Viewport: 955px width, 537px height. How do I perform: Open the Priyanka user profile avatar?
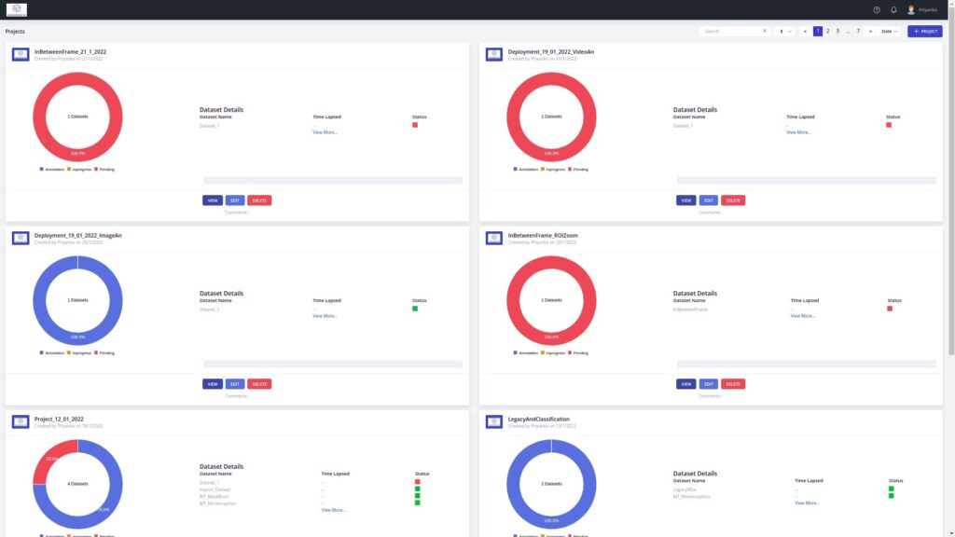pyautogui.click(x=911, y=9)
